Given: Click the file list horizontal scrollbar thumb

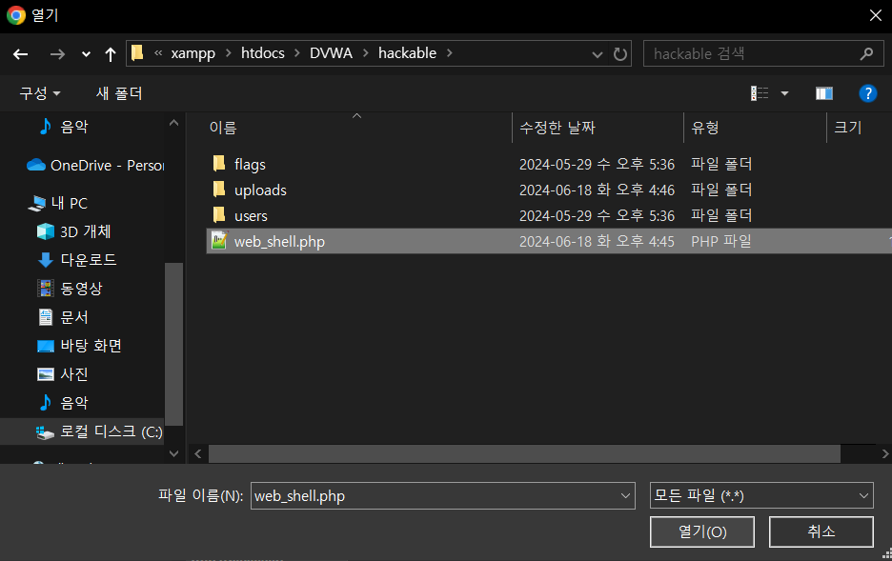Looking at the screenshot, I should [524, 453].
